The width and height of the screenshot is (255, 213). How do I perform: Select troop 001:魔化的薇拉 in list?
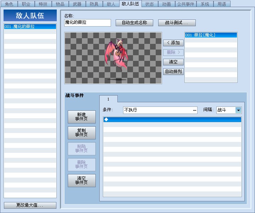click(30, 27)
